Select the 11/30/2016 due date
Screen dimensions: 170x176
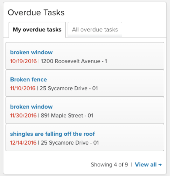pyautogui.click(x=23, y=116)
